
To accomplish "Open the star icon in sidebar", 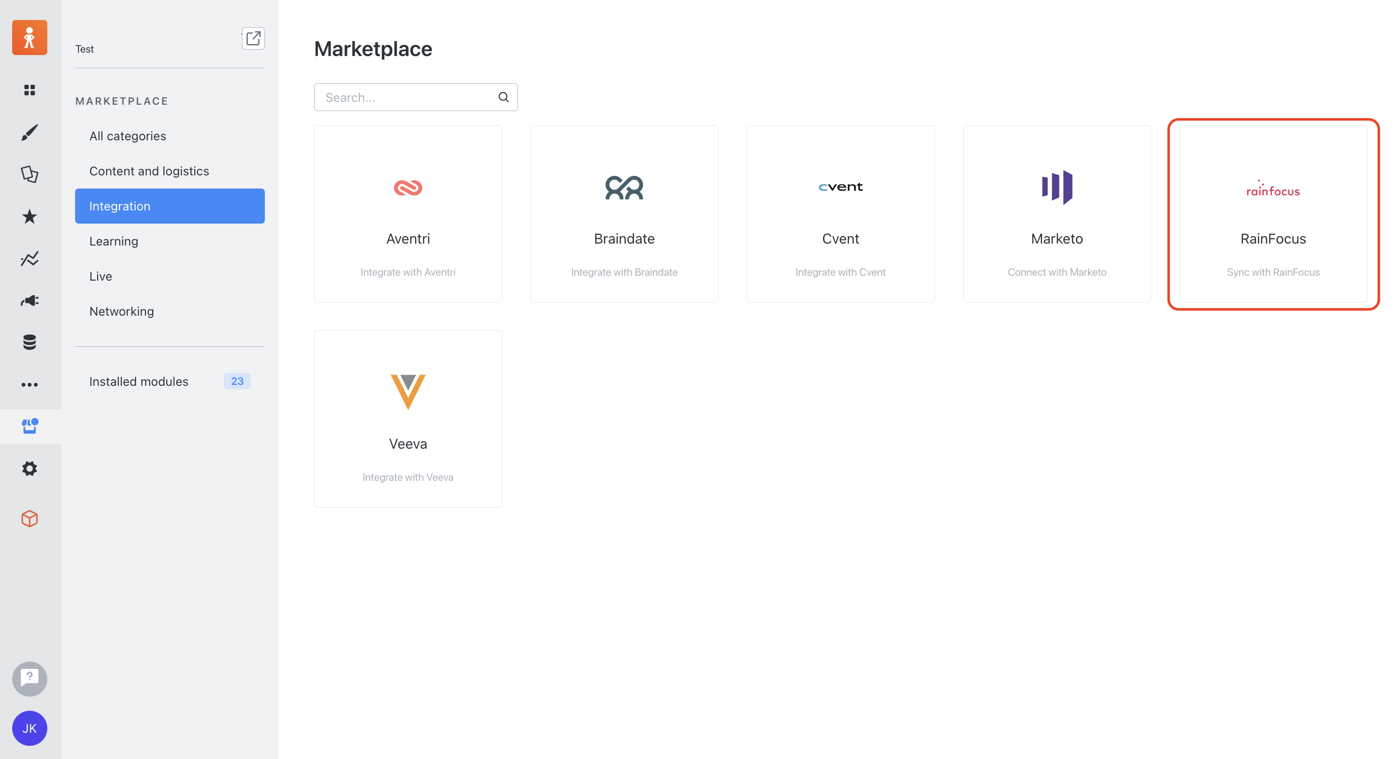I will (29, 216).
